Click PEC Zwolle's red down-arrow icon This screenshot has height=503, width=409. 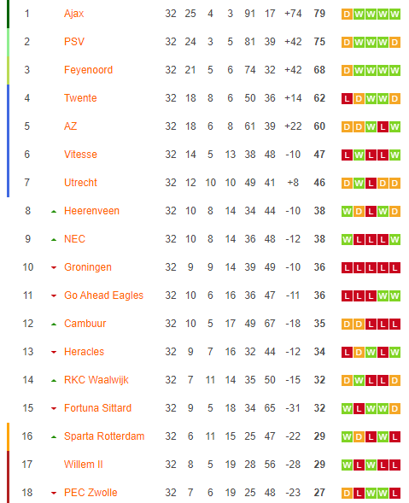click(54, 493)
